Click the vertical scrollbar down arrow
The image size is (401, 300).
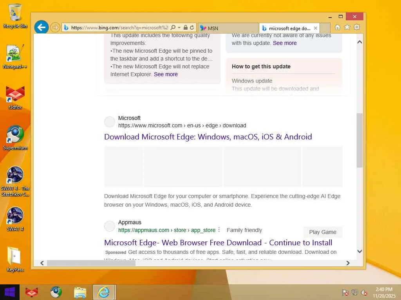[359, 251]
